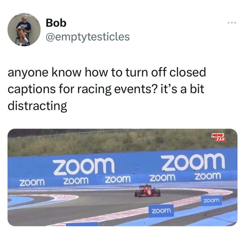Click the far-right zoom trackside board
Screen dimensions: 245x243
(212, 200)
